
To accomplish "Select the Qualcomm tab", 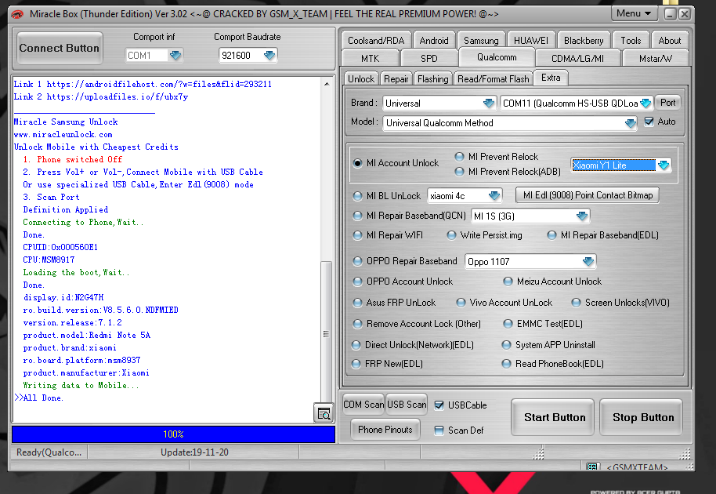I will tap(497, 57).
